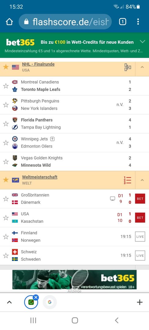Open the NHL playoff bracket icon

tap(128, 67)
